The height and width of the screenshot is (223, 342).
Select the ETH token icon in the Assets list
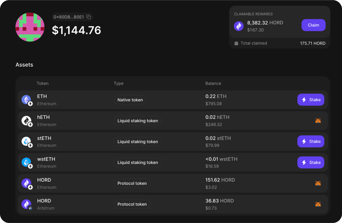coord(26,100)
